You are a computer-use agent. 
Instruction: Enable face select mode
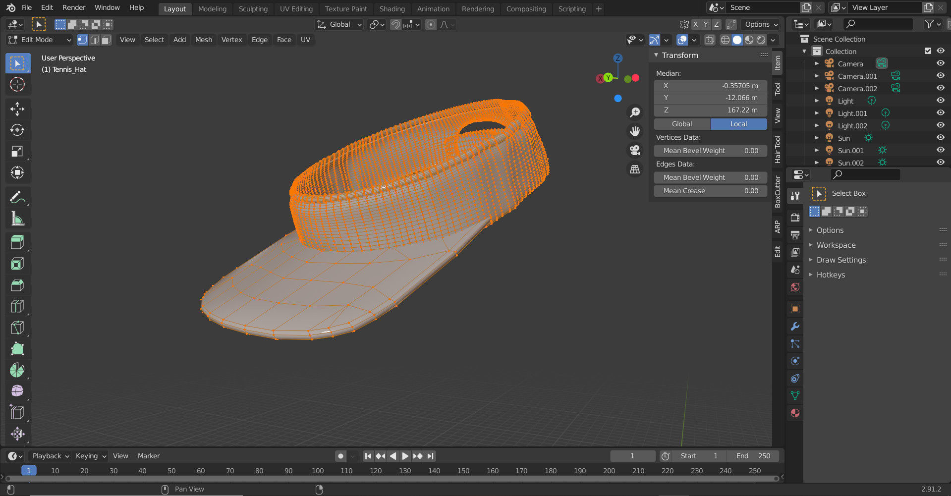coord(106,40)
